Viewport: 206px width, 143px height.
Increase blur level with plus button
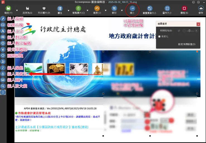[197, 31]
